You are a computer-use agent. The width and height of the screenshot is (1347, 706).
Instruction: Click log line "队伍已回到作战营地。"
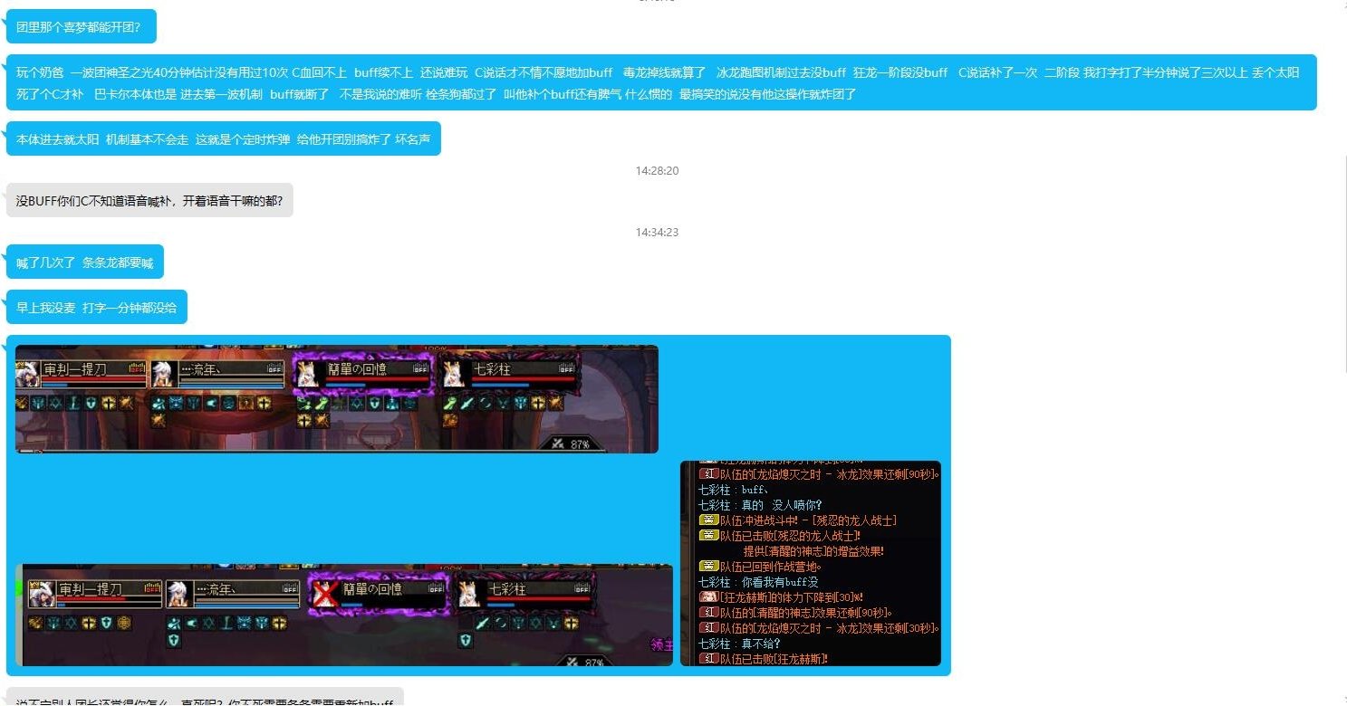pyautogui.click(x=761, y=567)
